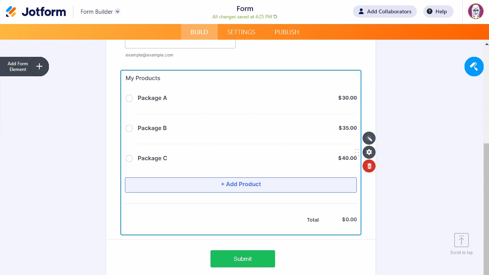Click the + Add Product button
Screen dimensions: 489x275
click(x=241, y=185)
